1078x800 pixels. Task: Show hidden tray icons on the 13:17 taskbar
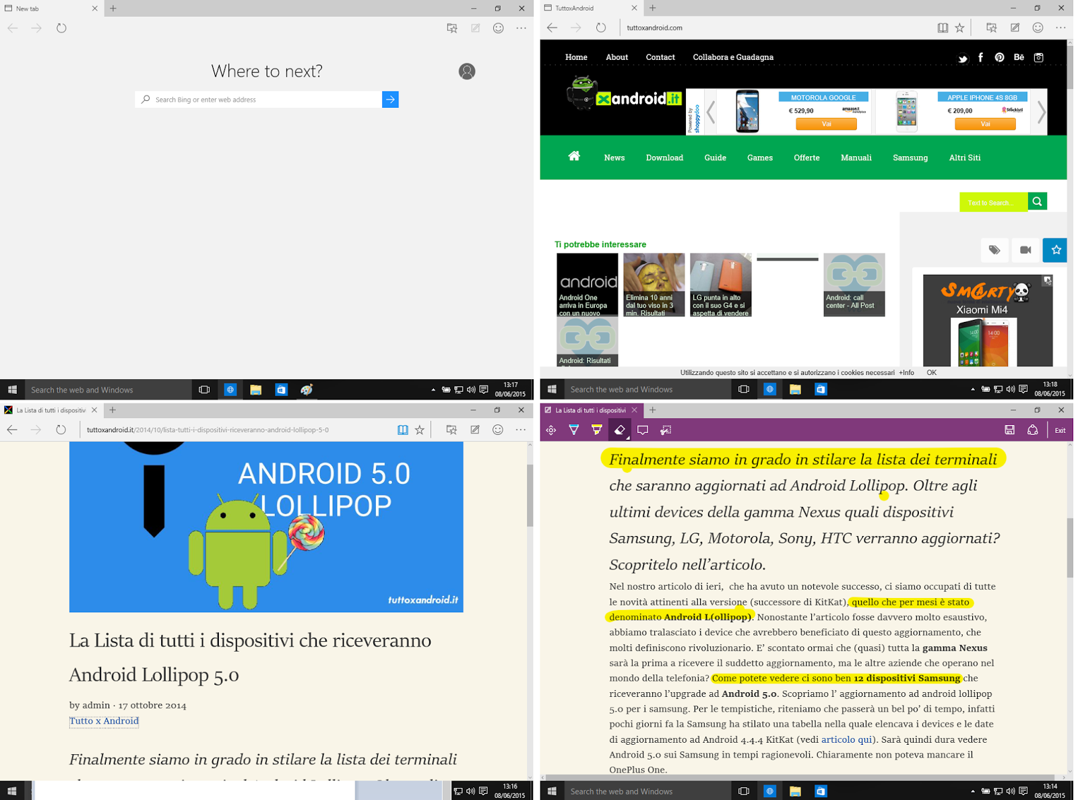pyautogui.click(x=433, y=390)
